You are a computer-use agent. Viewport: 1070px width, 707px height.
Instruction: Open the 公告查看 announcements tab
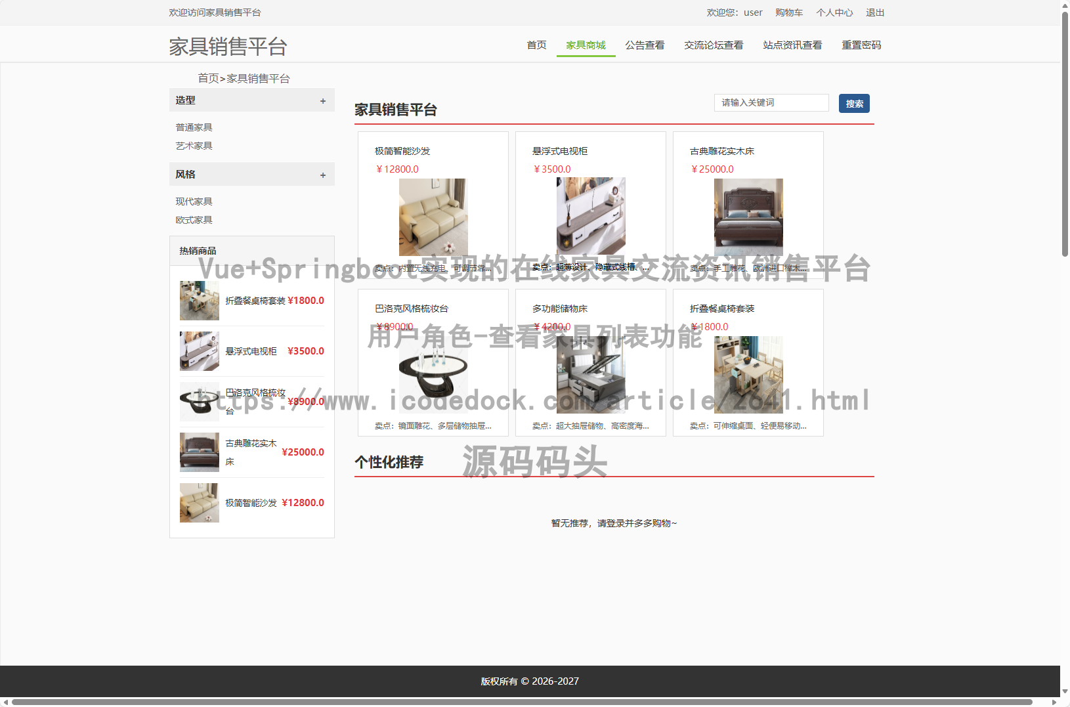(645, 45)
